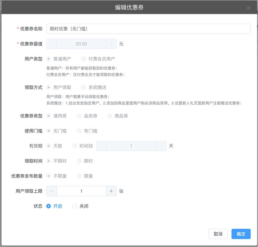Pick 有门槛 for usage threshold

(x=87, y=131)
